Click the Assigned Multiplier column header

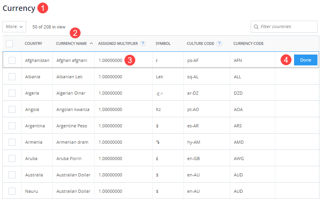tap(118, 44)
